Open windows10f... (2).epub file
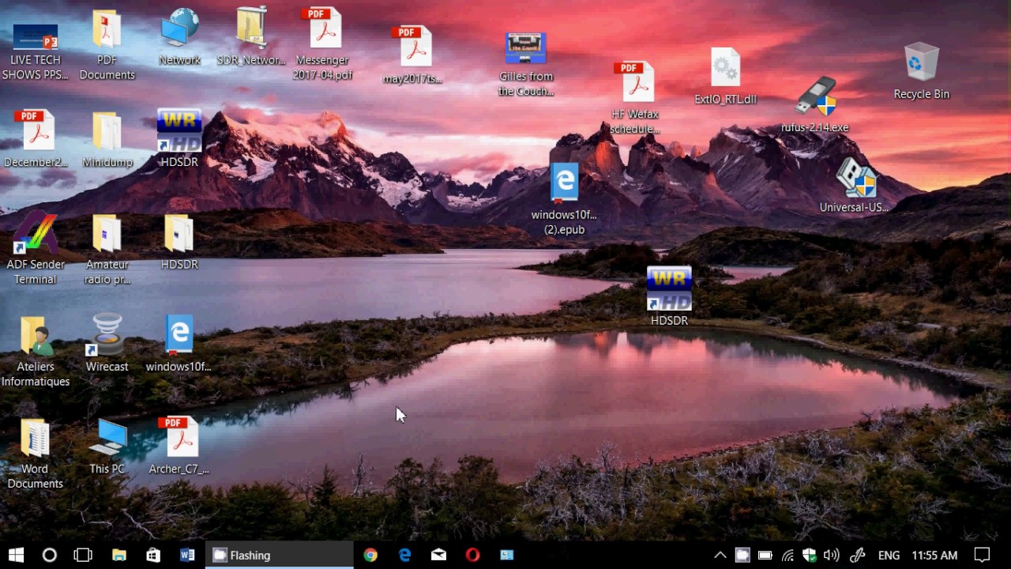This screenshot has width=1011, height=569. [564, 199]
